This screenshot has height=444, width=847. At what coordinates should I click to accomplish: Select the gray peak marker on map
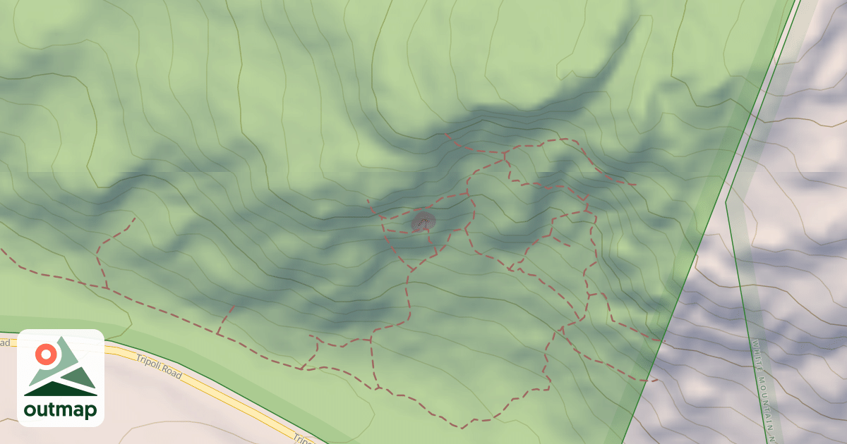tap(423, 222)
